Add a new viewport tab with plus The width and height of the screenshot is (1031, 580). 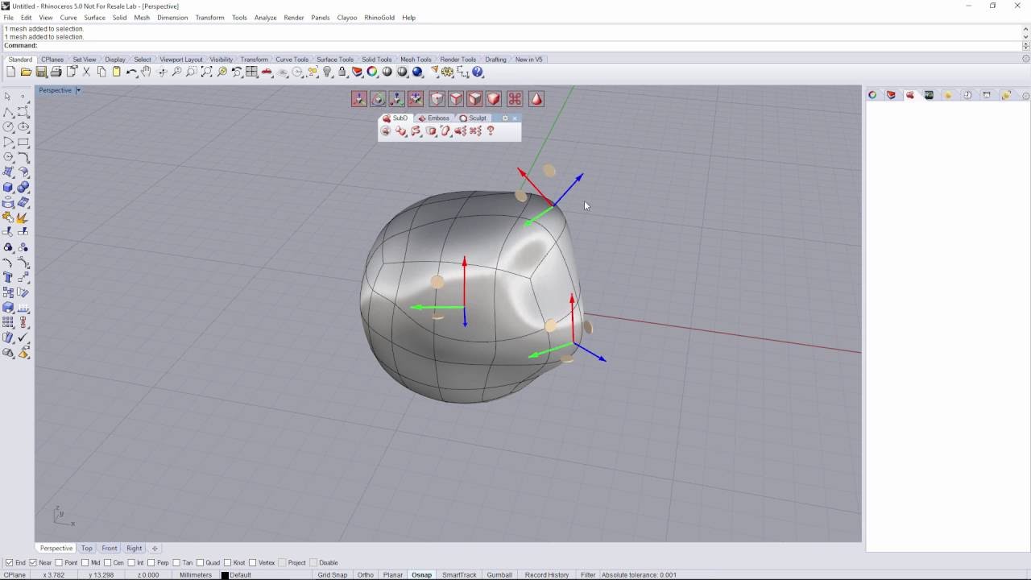(x=155, y=549)
